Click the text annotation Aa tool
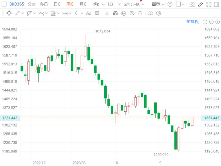Screen dimensions: 221x166 click(x=89, y=14)
